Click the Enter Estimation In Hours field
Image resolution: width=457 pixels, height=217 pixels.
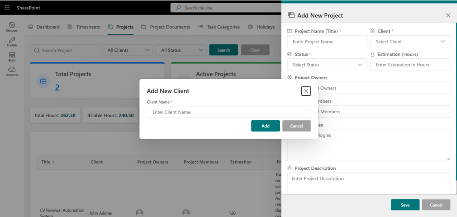[410, 65]
